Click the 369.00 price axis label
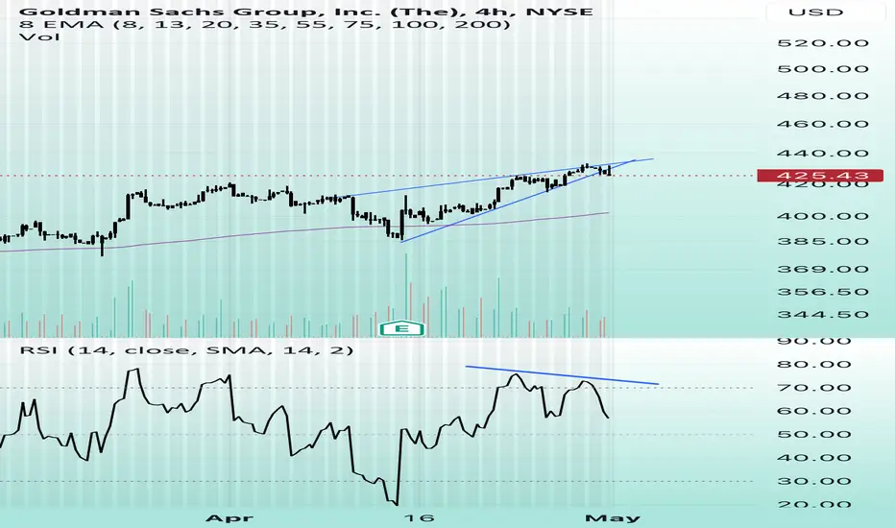This screenshot has height=528, width=895. pyautogui.click(x=823, y=269)
